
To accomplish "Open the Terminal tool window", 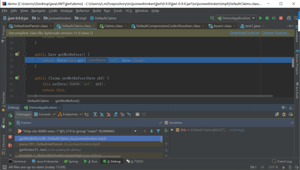I will click(x=17, y=161).
